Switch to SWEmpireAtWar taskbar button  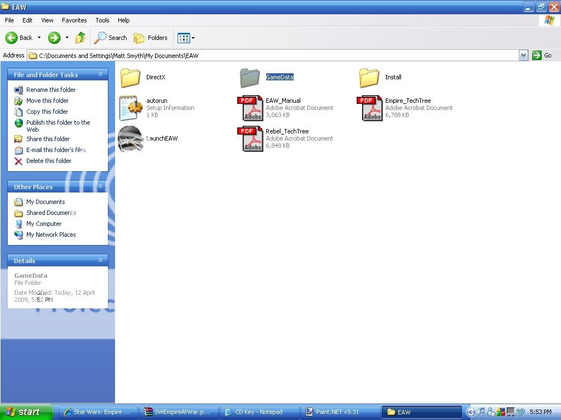179,412
